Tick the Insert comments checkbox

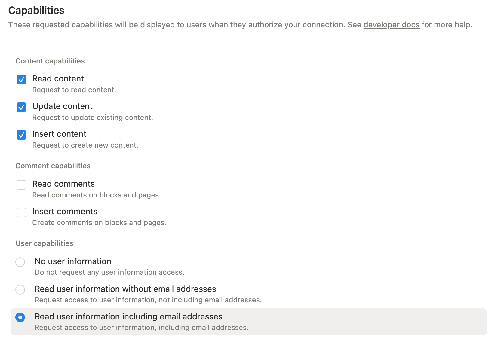point(21,212)
